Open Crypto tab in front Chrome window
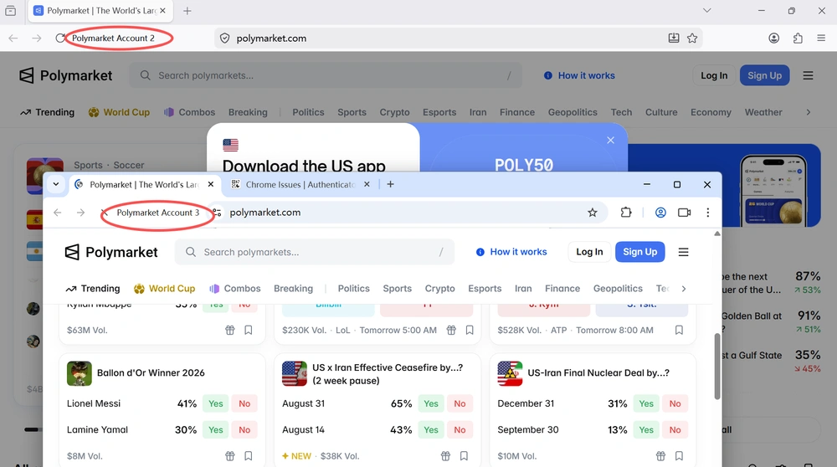This screenshot has height=467, width=837. 440,289
